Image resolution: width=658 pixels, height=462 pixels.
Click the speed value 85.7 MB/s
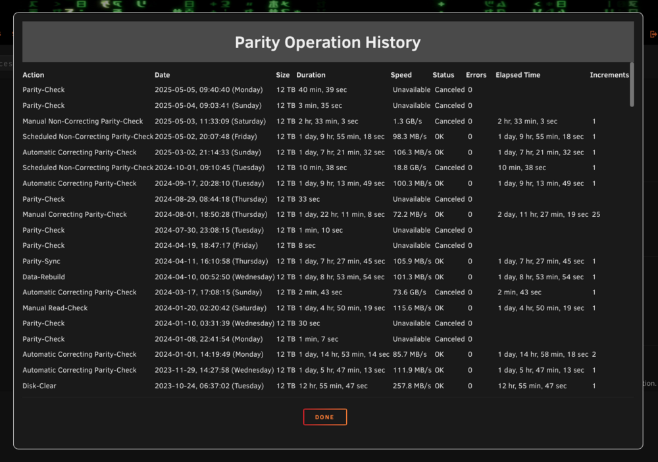(x=409, y=354)
